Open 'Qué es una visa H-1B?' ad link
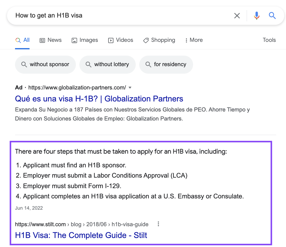The image size is (286, 247). pyautogui.click(x=99, y=99)
